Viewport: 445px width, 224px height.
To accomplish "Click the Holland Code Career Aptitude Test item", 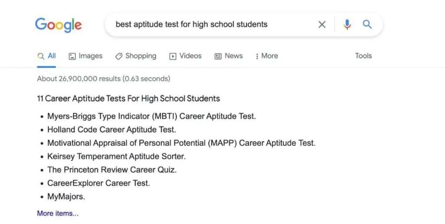I will pyautogui.click(x=112, y=130).
